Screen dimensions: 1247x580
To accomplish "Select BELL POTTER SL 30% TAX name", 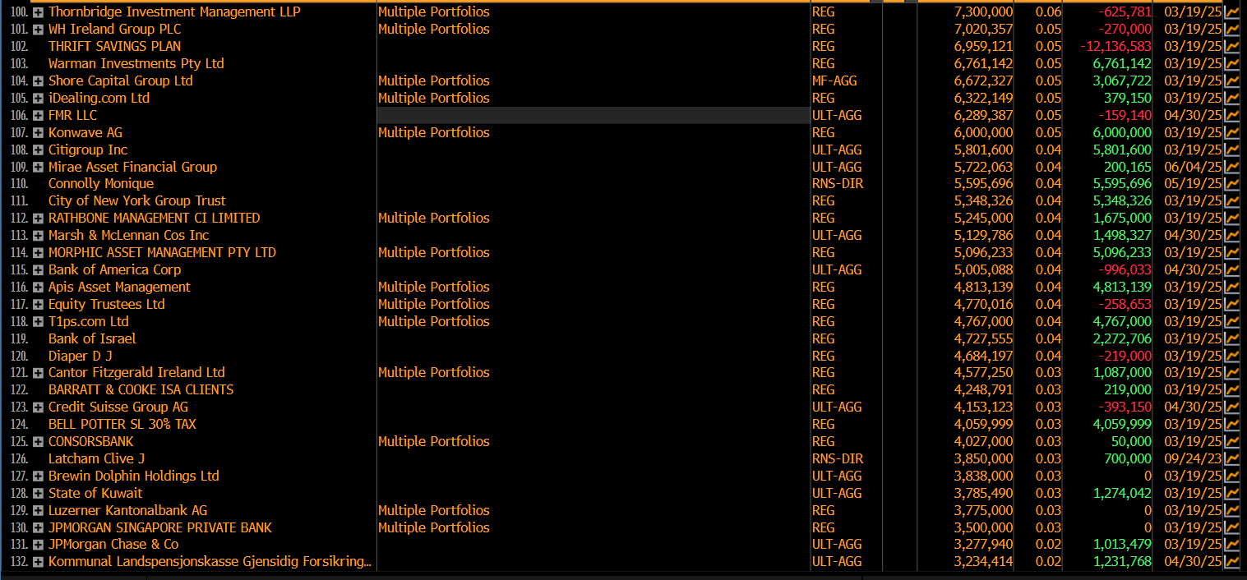I will (x=122, y=424).
